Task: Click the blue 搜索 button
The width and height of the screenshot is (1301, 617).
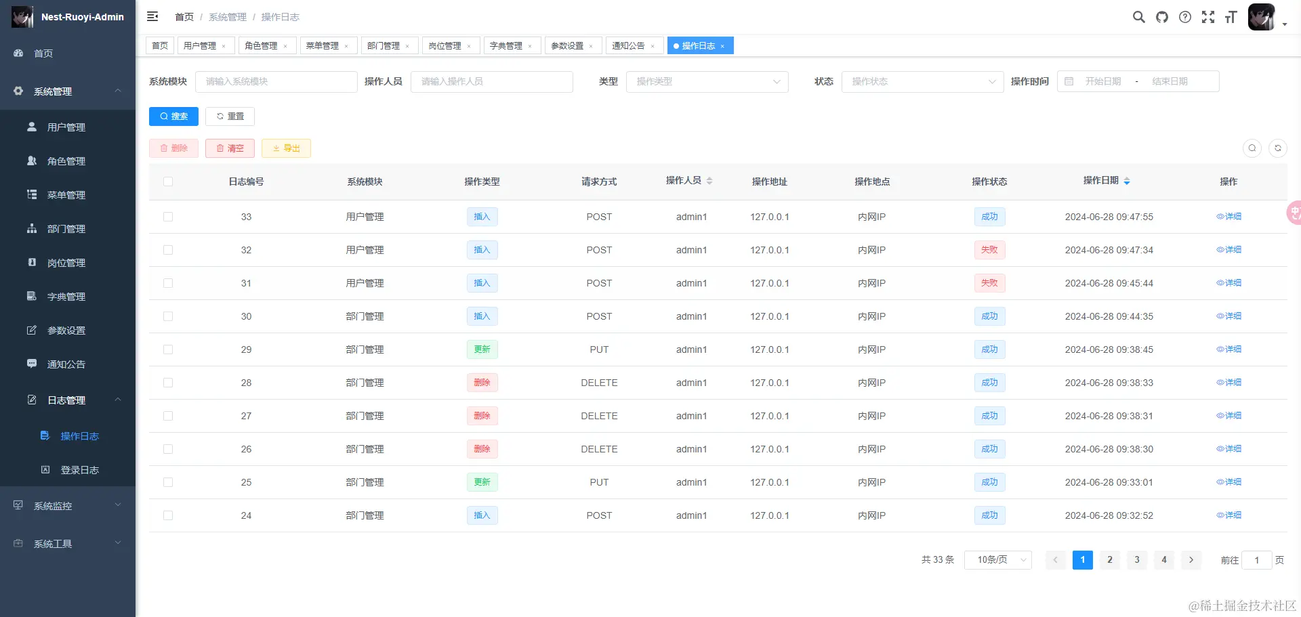Action: pos(173,116)
